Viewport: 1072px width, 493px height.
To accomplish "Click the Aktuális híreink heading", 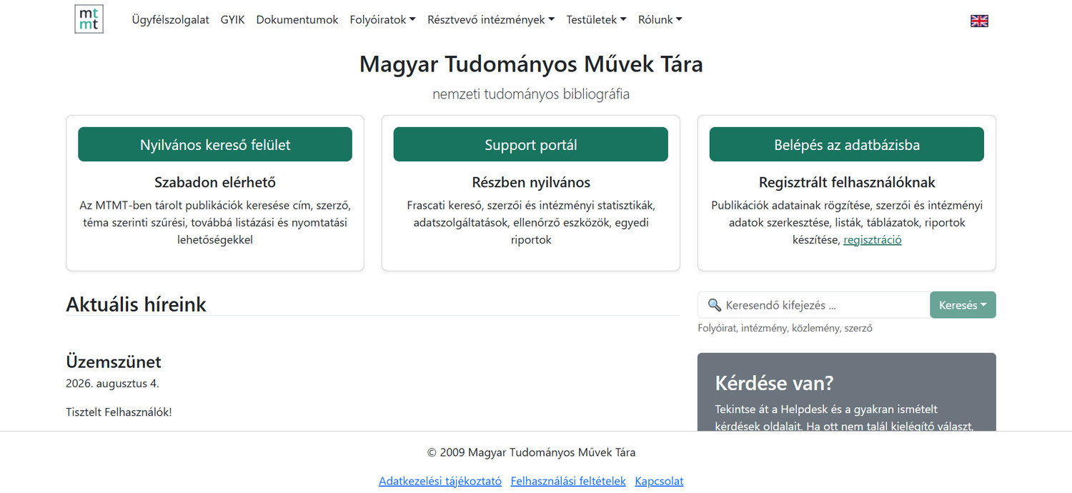I will click(x=136, y=304).
